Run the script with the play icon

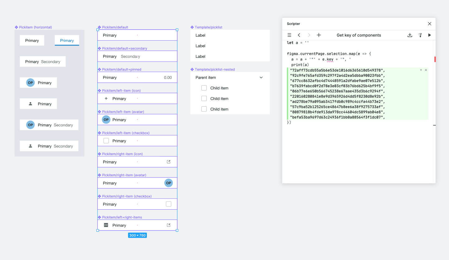430,35
